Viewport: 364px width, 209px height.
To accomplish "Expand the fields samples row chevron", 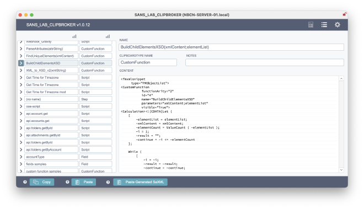I will pyautogui.click(x=21, y=164).
